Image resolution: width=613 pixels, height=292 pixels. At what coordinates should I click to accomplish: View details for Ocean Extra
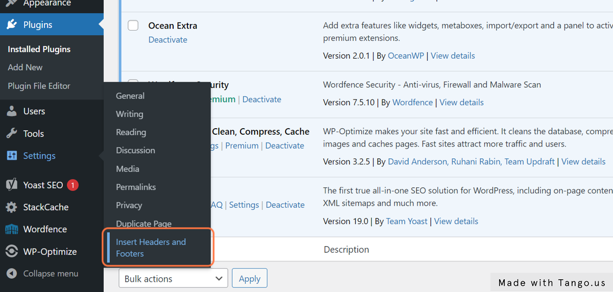pos(453,56)
